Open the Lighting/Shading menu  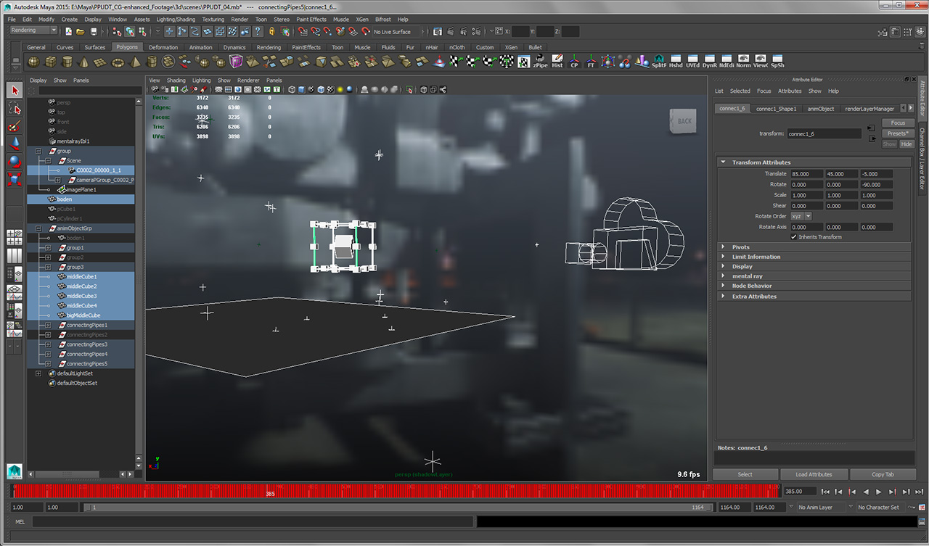click(175, 20)
